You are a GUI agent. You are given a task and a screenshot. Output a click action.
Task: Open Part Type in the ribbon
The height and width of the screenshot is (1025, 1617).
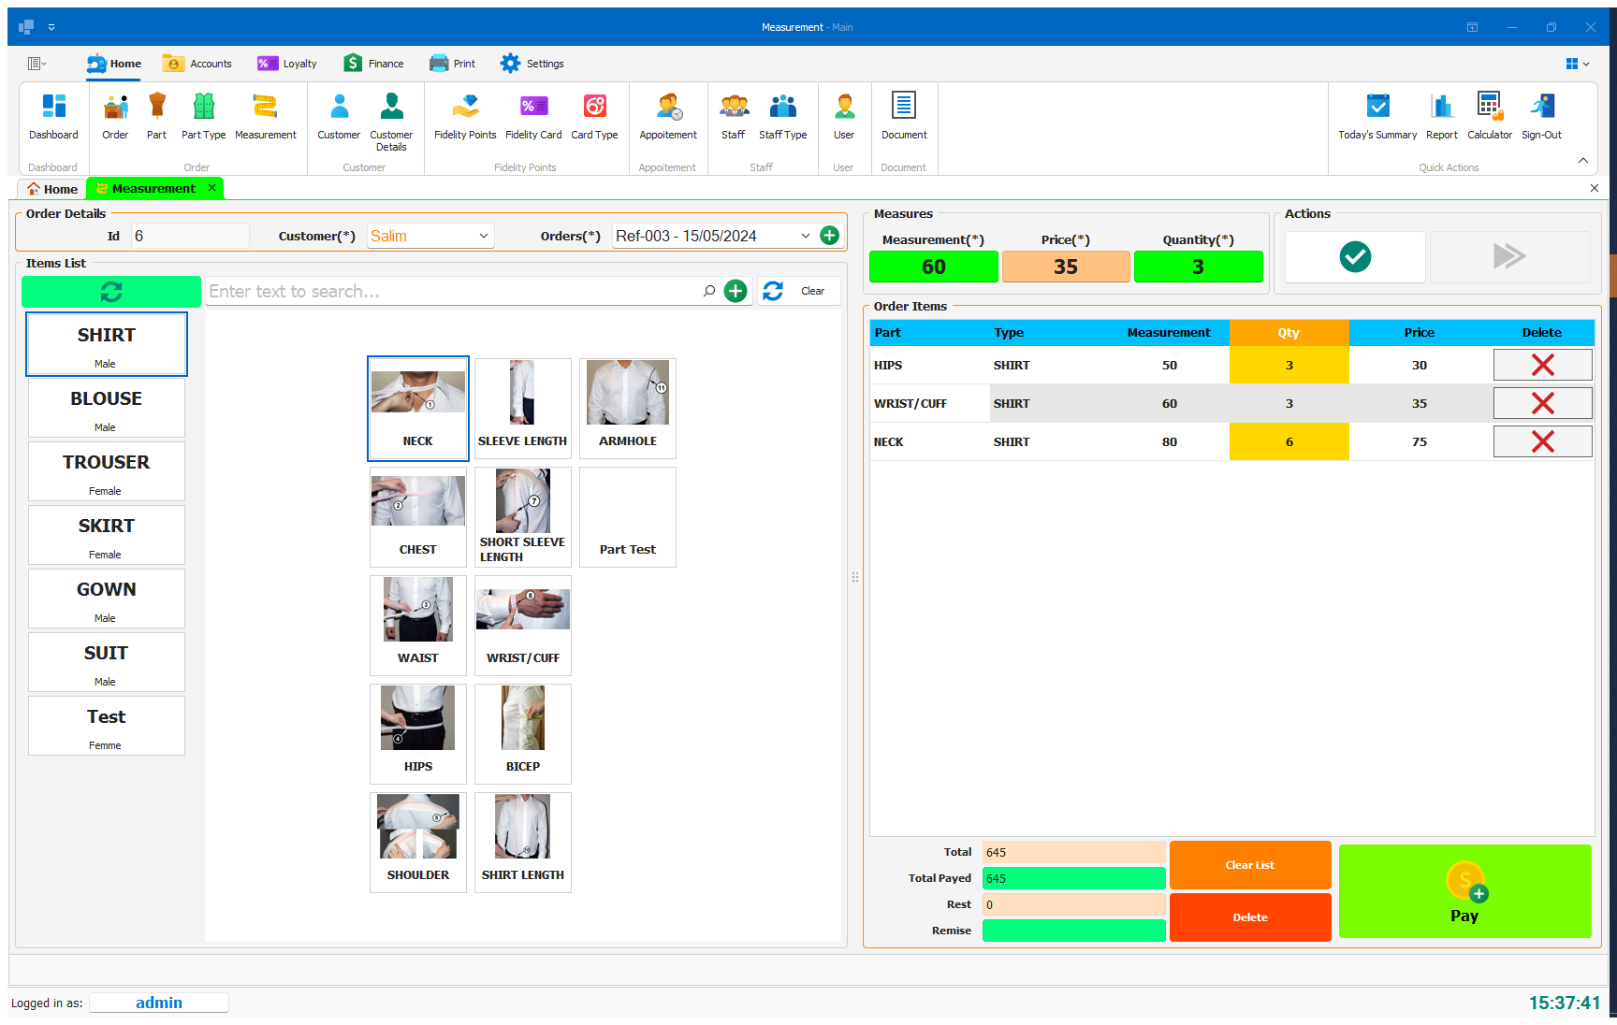203,116
